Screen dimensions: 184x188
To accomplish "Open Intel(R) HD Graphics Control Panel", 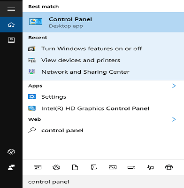I will click(x=103, y=109).
